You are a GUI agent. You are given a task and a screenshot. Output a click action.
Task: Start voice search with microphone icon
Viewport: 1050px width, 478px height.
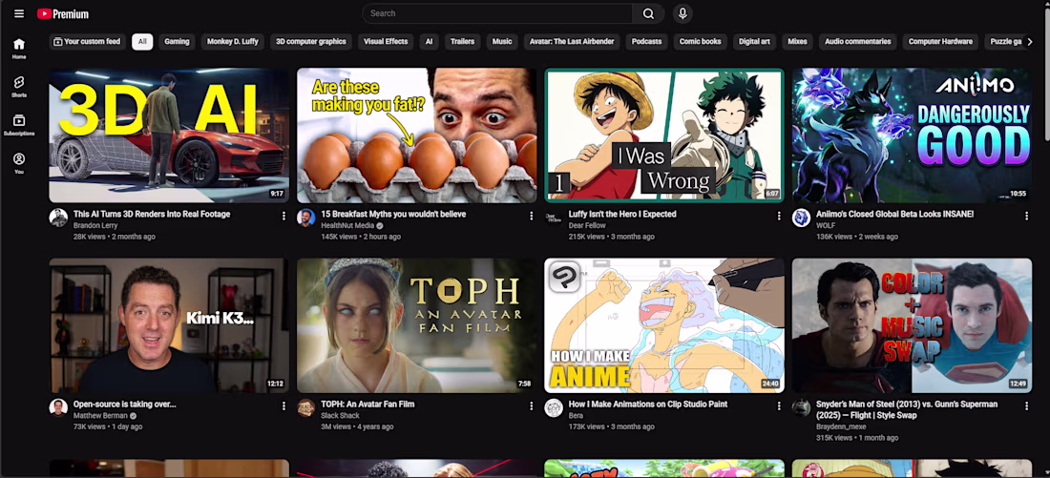[x=682, y=13]
